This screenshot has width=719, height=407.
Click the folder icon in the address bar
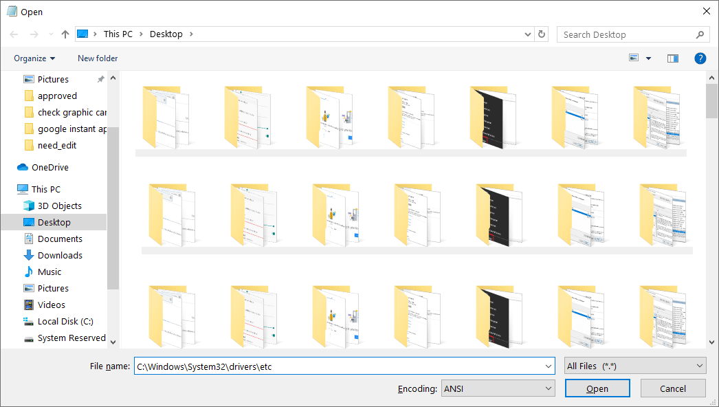85,33
